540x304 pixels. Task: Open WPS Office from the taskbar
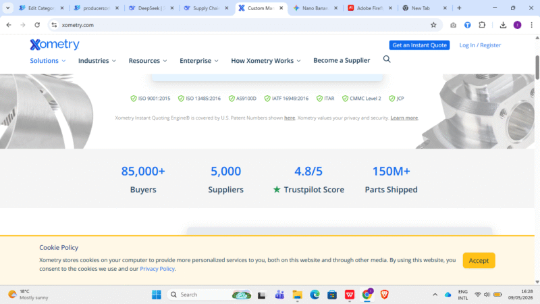point(350,295)
